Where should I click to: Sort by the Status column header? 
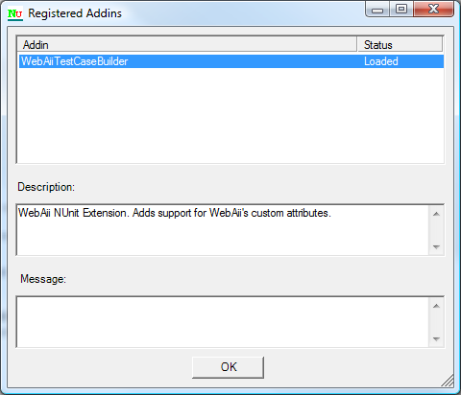pyautogui.click(x=400, y=44)
